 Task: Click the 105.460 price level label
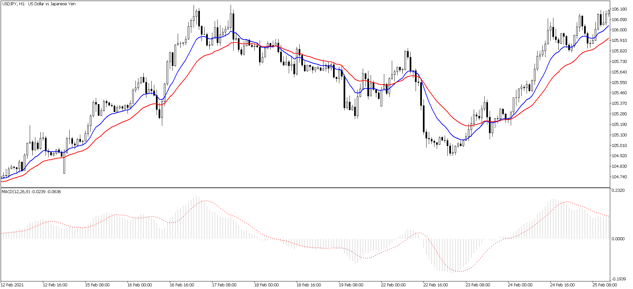tap(619, 93)
